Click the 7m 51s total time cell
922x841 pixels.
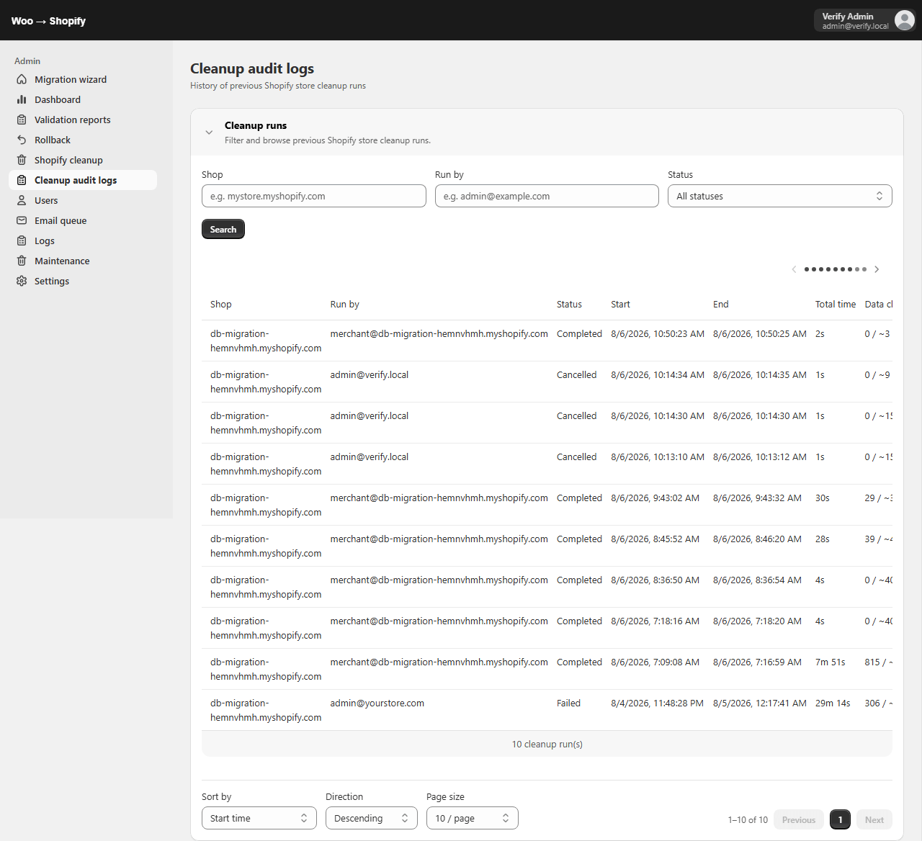(831, 662)
